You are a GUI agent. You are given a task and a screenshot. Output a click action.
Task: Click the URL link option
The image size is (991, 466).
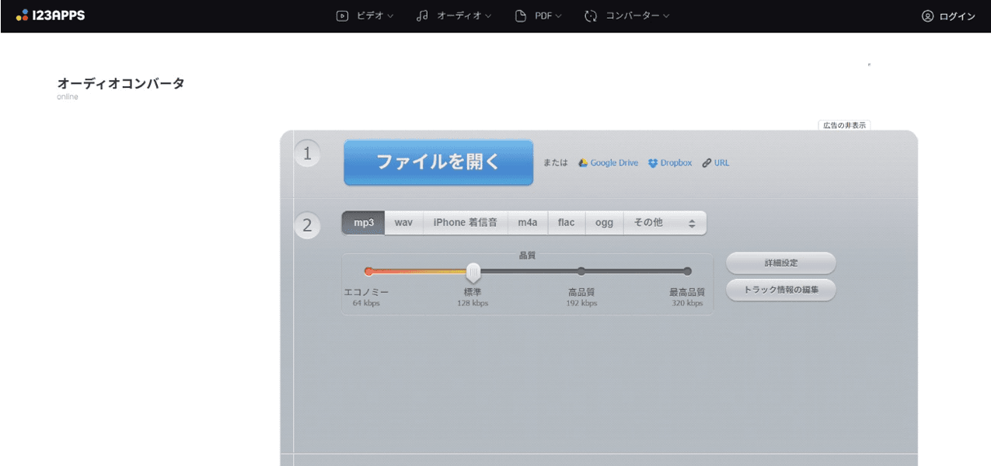pyautogui.click(x=716, y=163)
